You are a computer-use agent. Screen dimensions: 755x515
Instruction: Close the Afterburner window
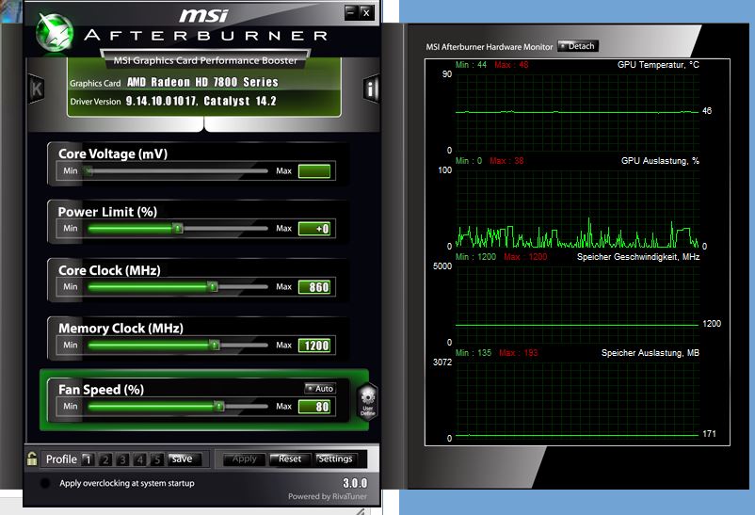(366, 12)
